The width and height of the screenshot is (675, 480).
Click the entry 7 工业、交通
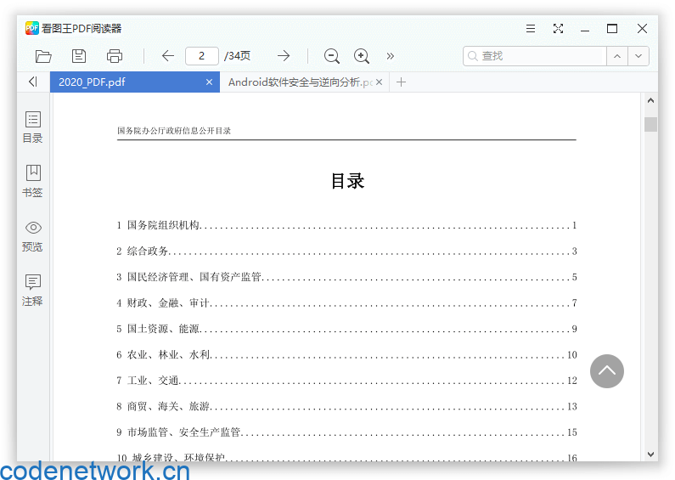(x=346, y=380)
